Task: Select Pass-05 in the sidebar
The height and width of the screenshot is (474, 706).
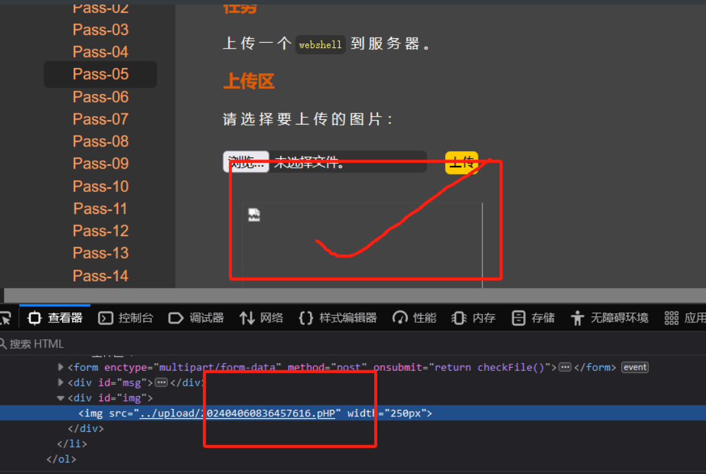Action: (100, 75)
